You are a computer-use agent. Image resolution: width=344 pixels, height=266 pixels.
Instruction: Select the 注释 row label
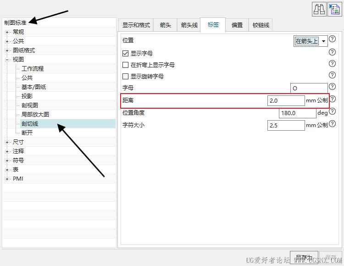click(x=18, y=151)
